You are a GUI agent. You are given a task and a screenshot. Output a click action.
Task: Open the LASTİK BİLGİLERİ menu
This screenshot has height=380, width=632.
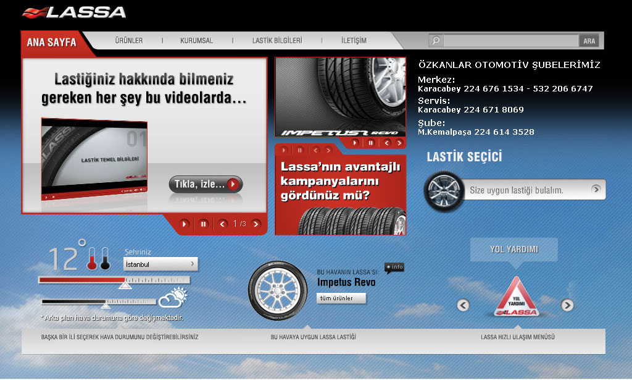(x=277, y=41)
